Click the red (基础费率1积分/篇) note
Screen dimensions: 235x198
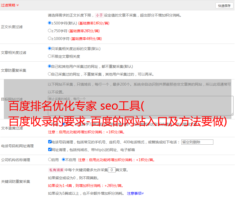tap(94, 23)
